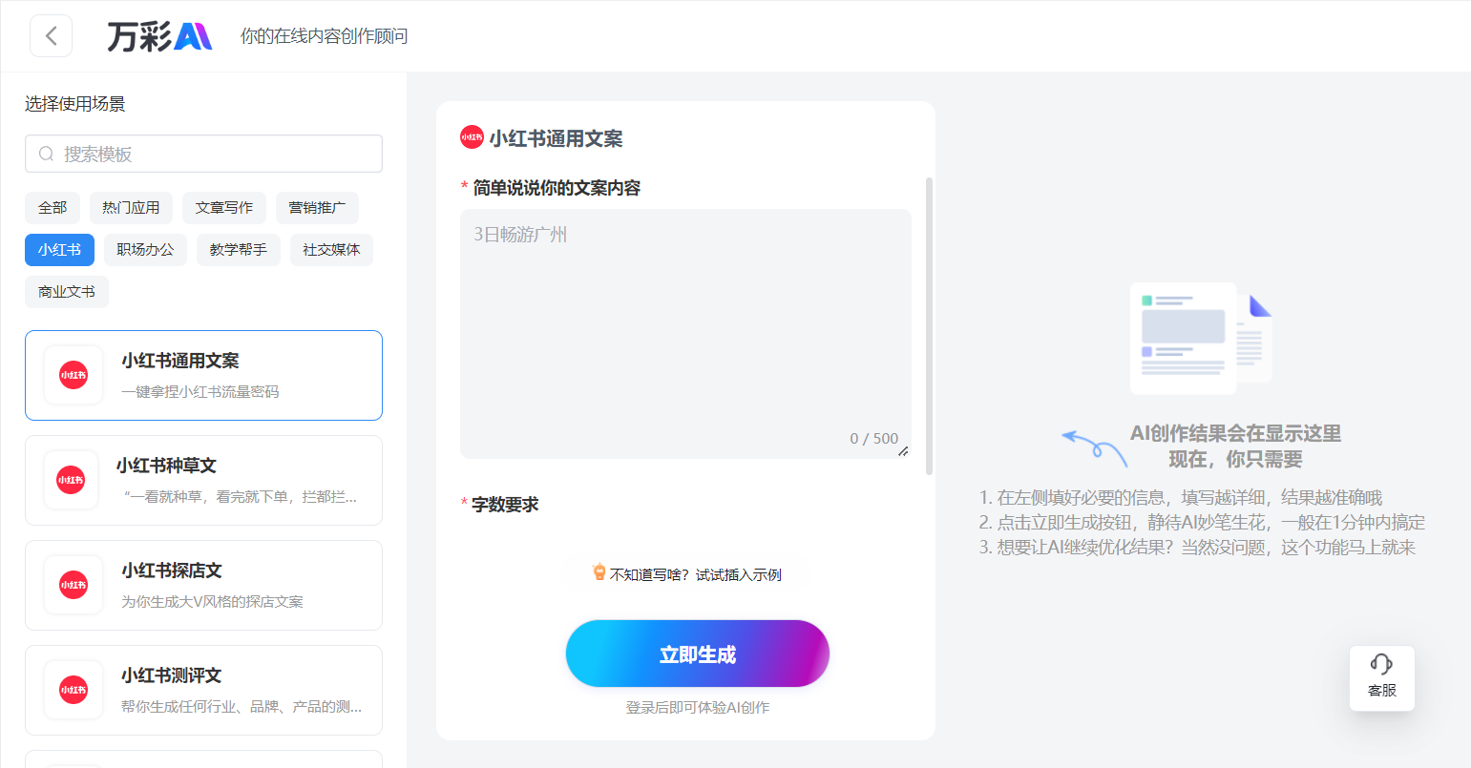Select the 文章写作 category tab
The height and width of the screenshot is (768, 1471).
(x=224, y=208)
